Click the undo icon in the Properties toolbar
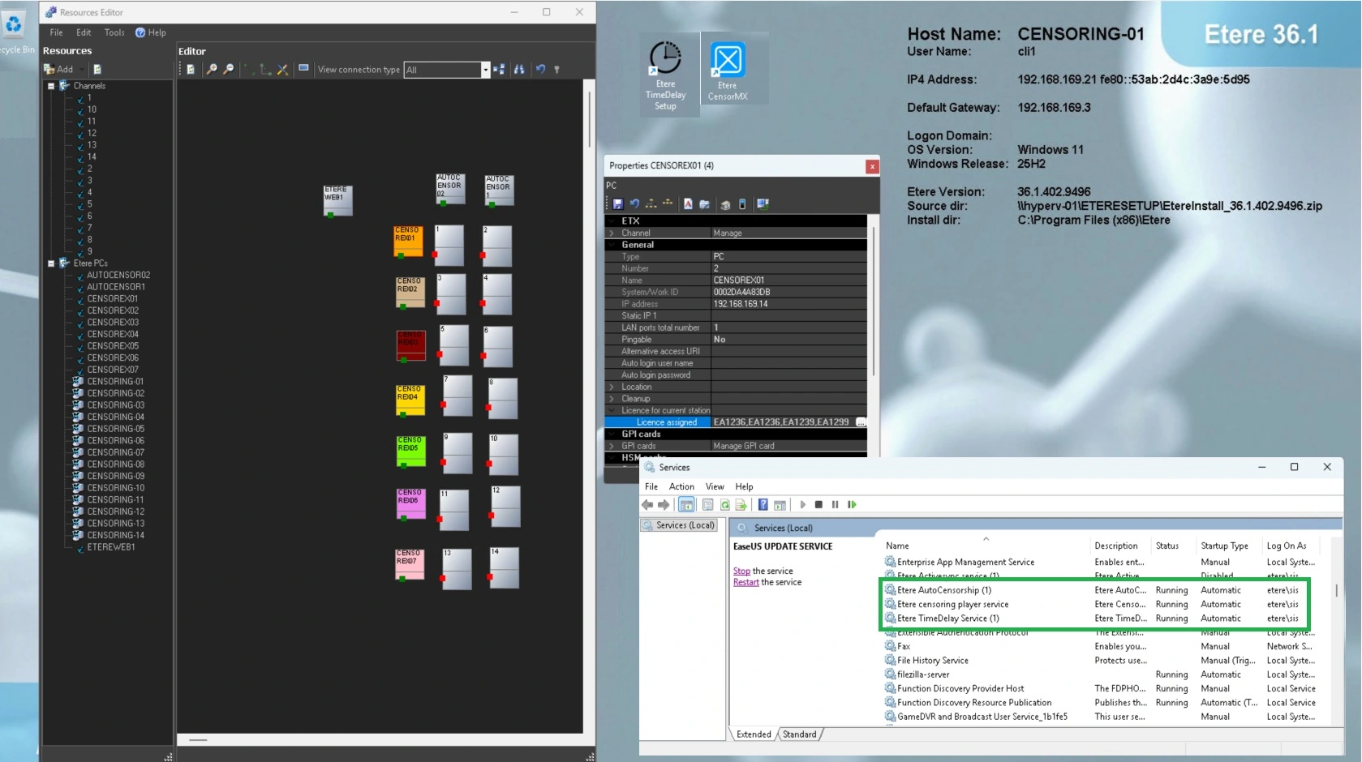This screenshot has width=1362, height=762. (x=634, y=204)
